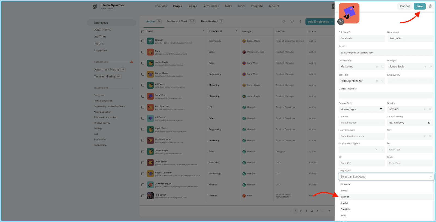This screenshot has width=436, height=222.
Task: Expand the Job Title dropdown arrow
Action: [382, 81]
